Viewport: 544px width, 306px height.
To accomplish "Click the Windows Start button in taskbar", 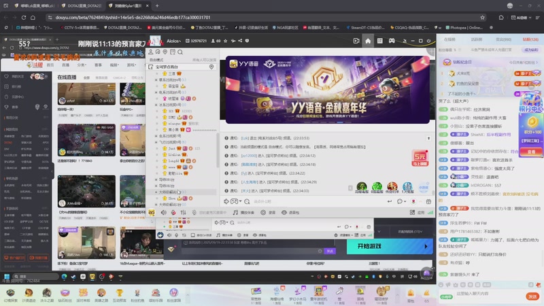I will click(x=7, y=277).
